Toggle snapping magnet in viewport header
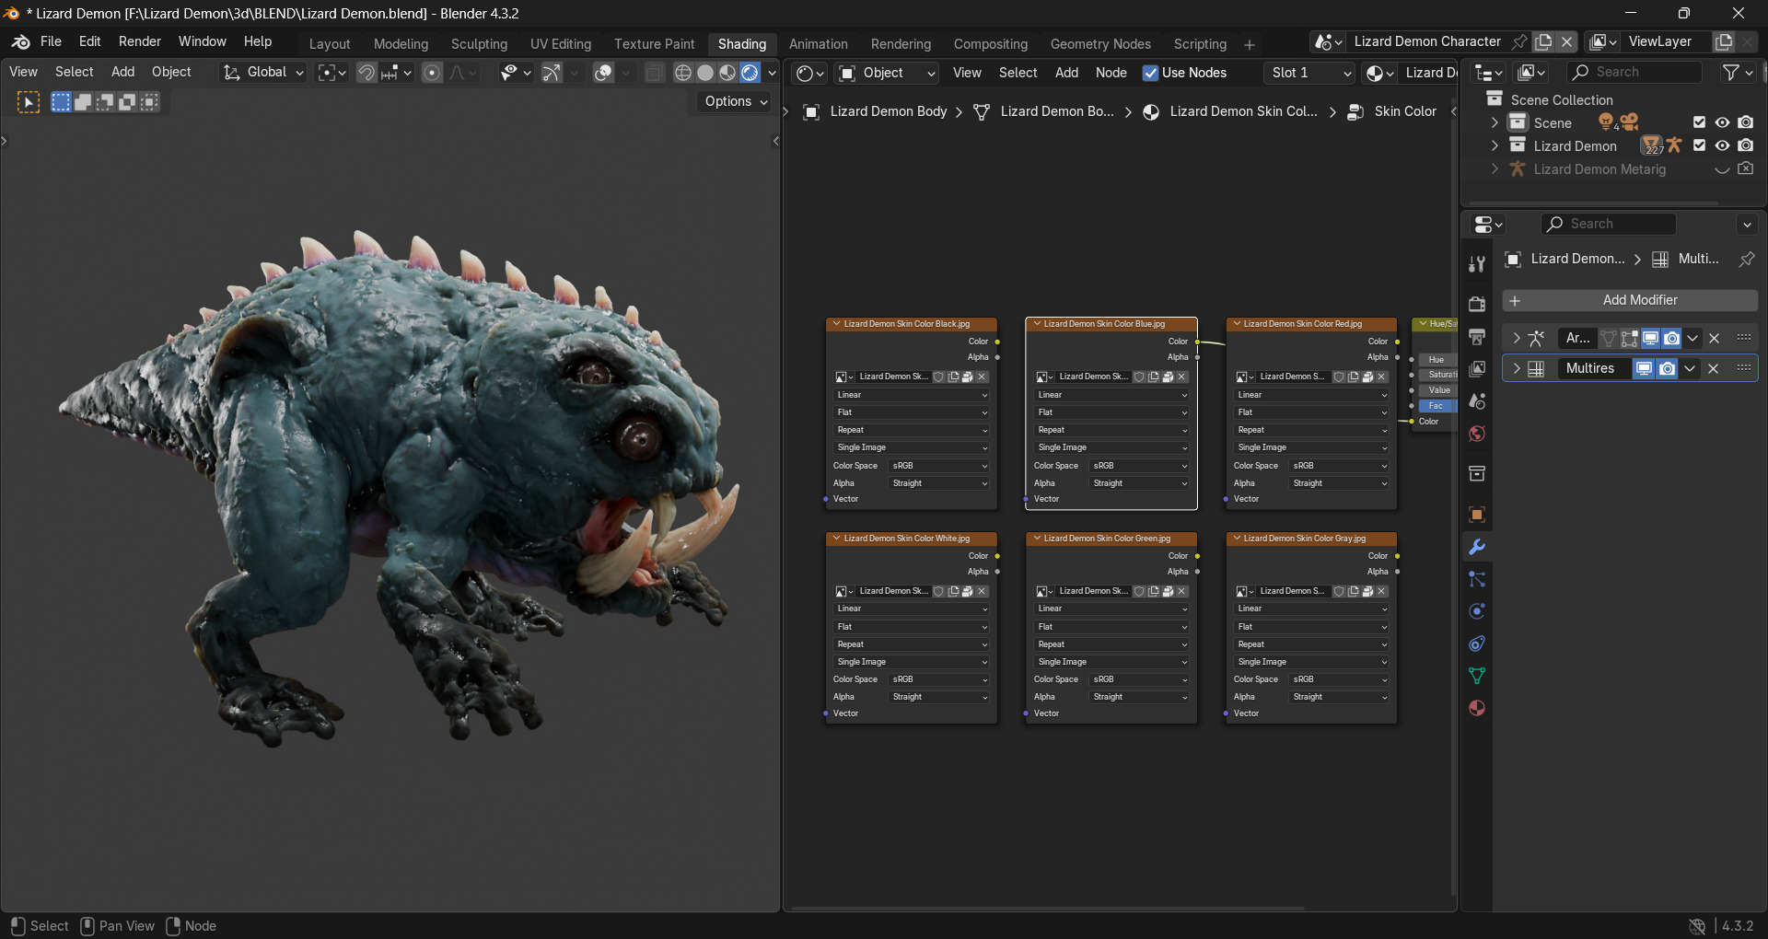 click(x=366, y=73)
